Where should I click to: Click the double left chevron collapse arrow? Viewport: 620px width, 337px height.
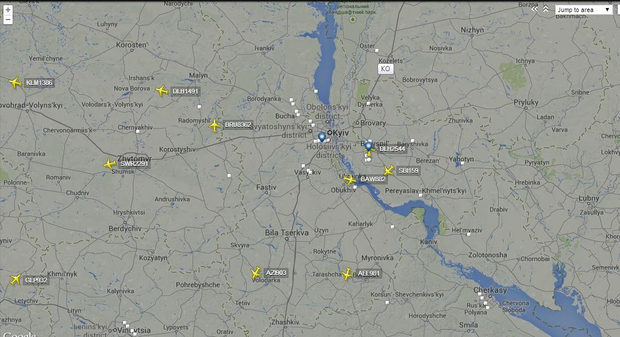[534, 9]
